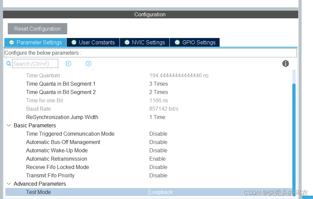Image resolution: width=313 pixels, height=199 pixels.
Task: Click the search magnifier icon
Action: [8, 63]
